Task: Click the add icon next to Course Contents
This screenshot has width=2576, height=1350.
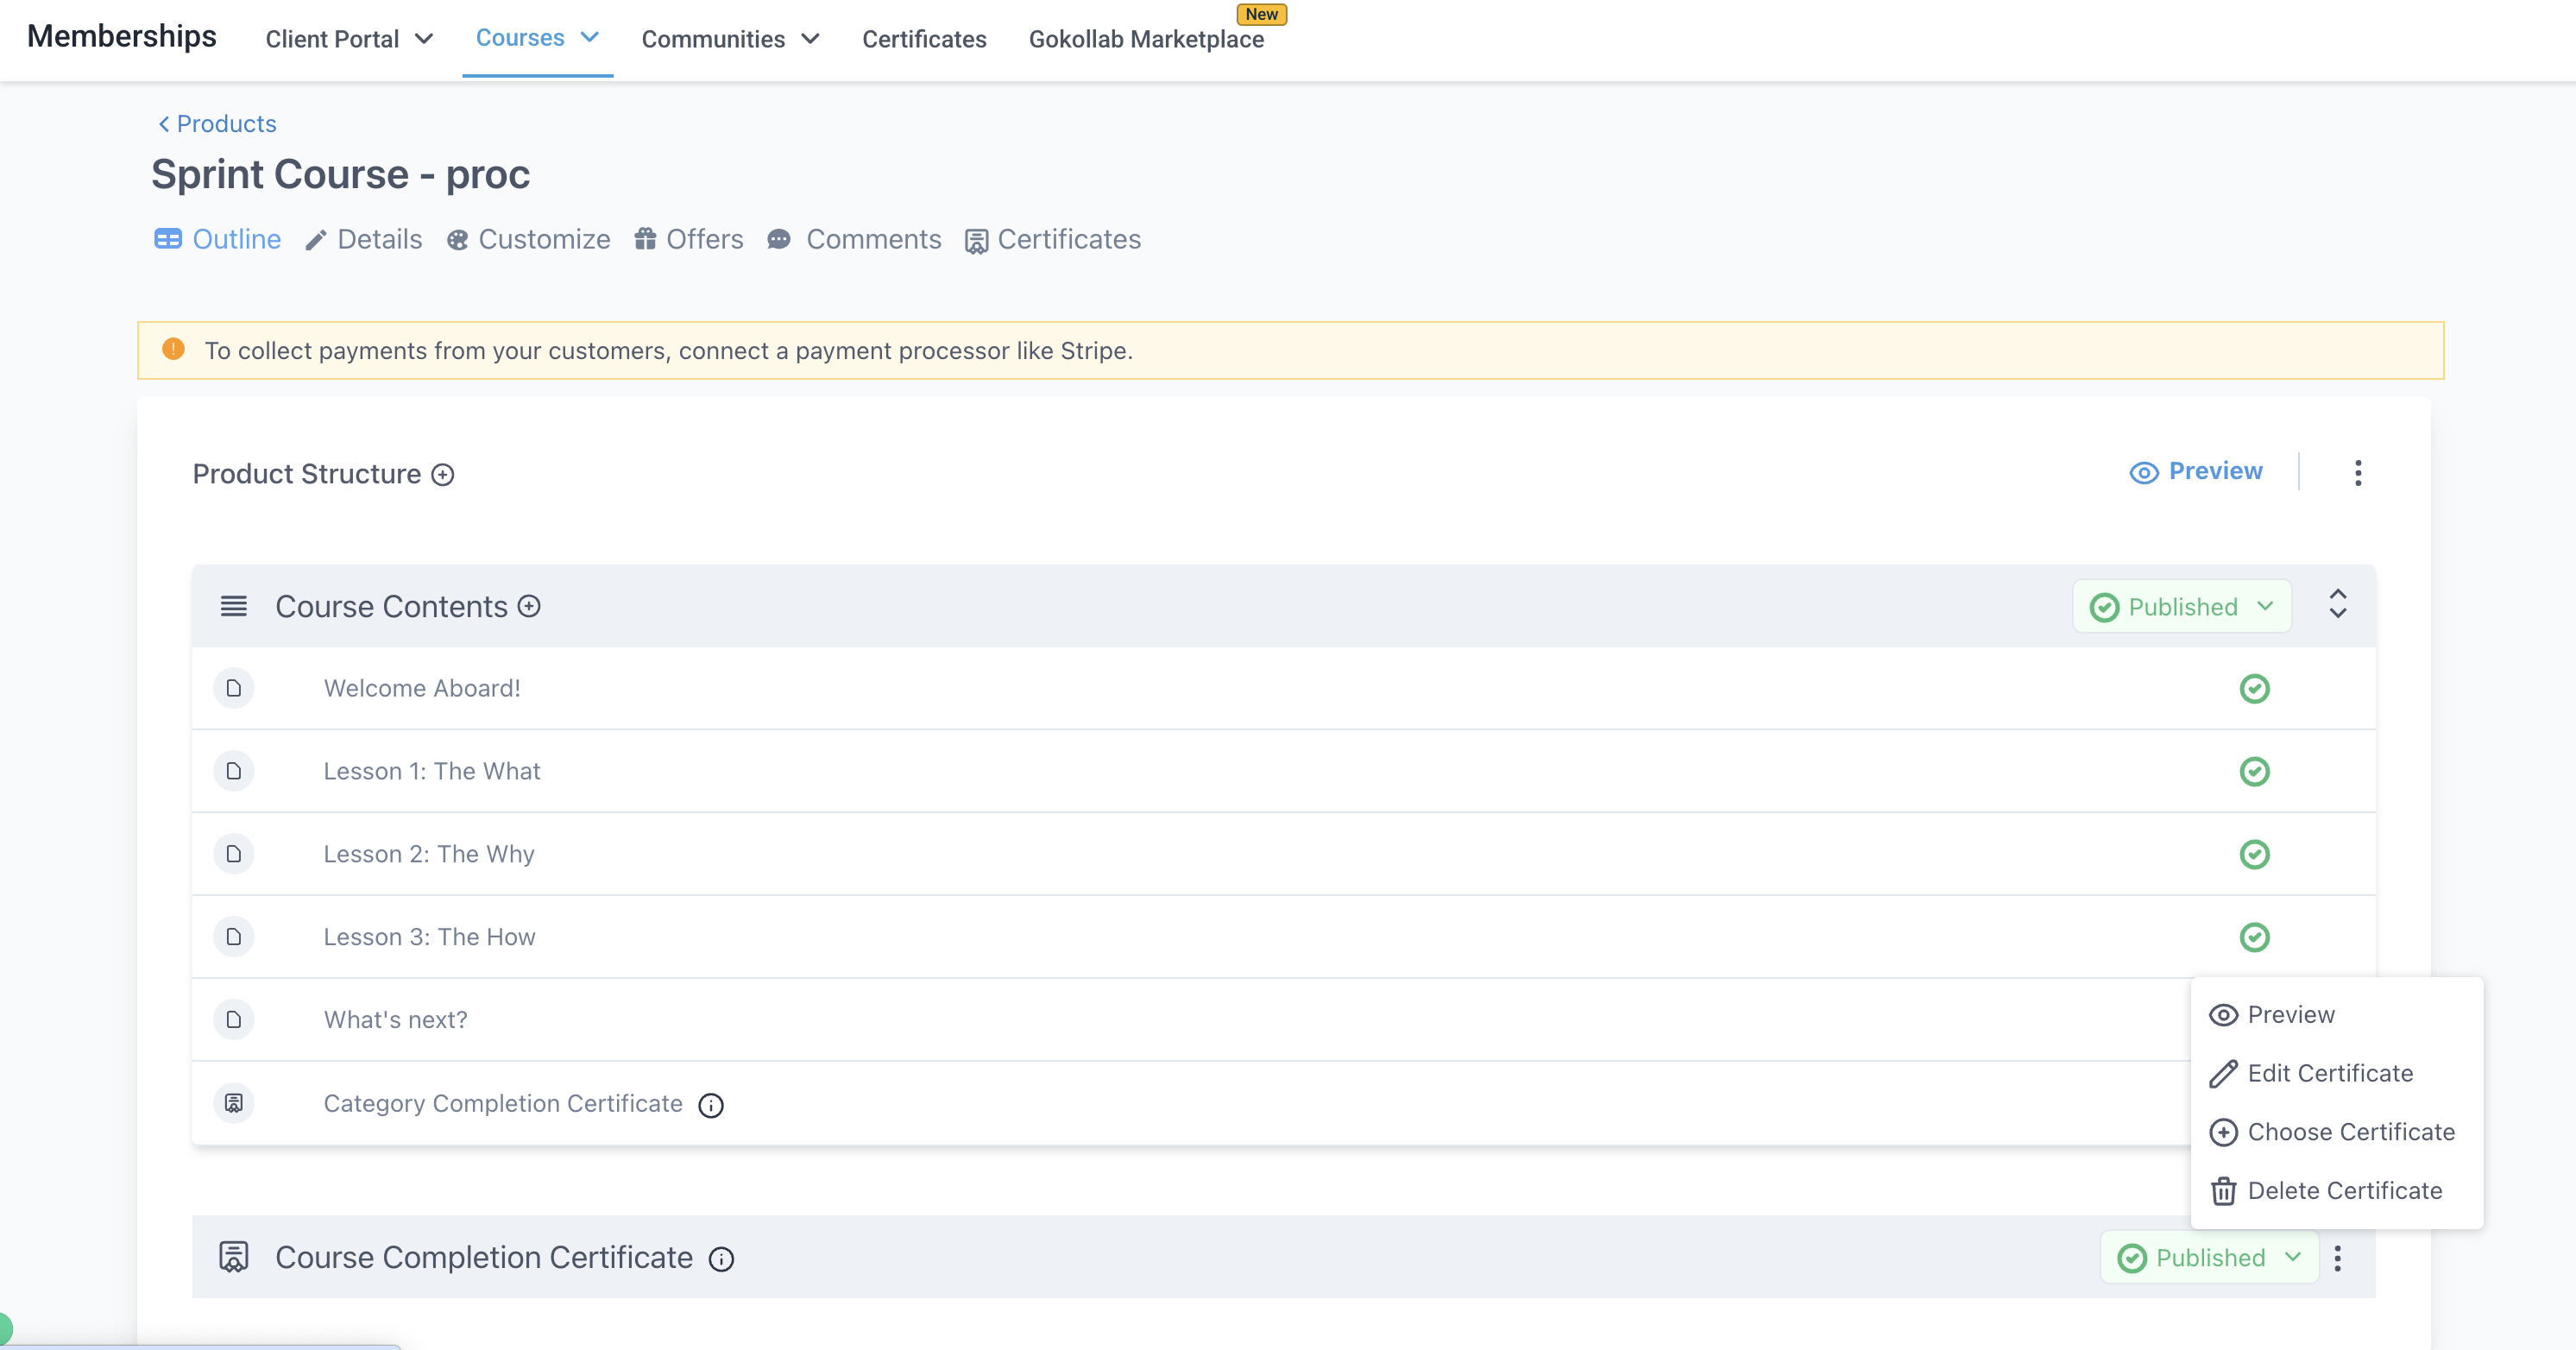Action: (x=529, y=606)
